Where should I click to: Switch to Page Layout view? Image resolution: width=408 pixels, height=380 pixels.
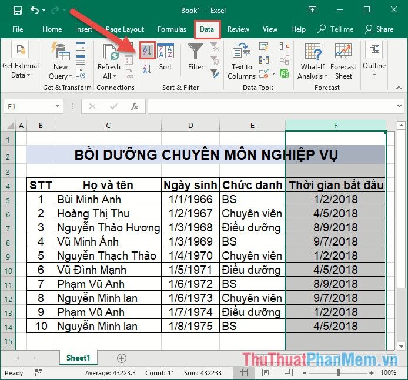click(266, 373)
